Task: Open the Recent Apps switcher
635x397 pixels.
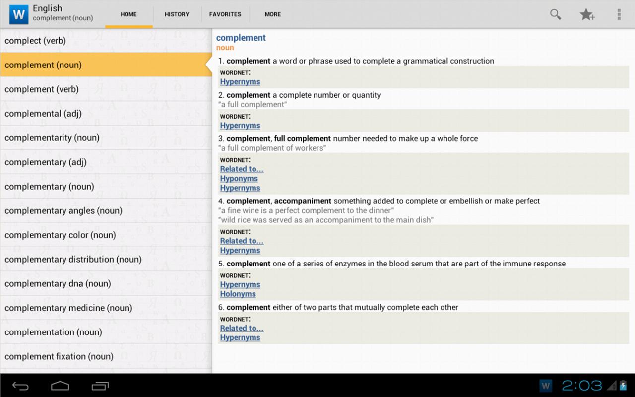Action: point(99,386)
